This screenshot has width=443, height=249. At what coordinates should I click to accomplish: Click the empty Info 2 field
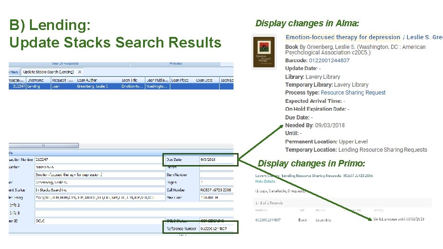pyautogui.click(x=134, y=205)
